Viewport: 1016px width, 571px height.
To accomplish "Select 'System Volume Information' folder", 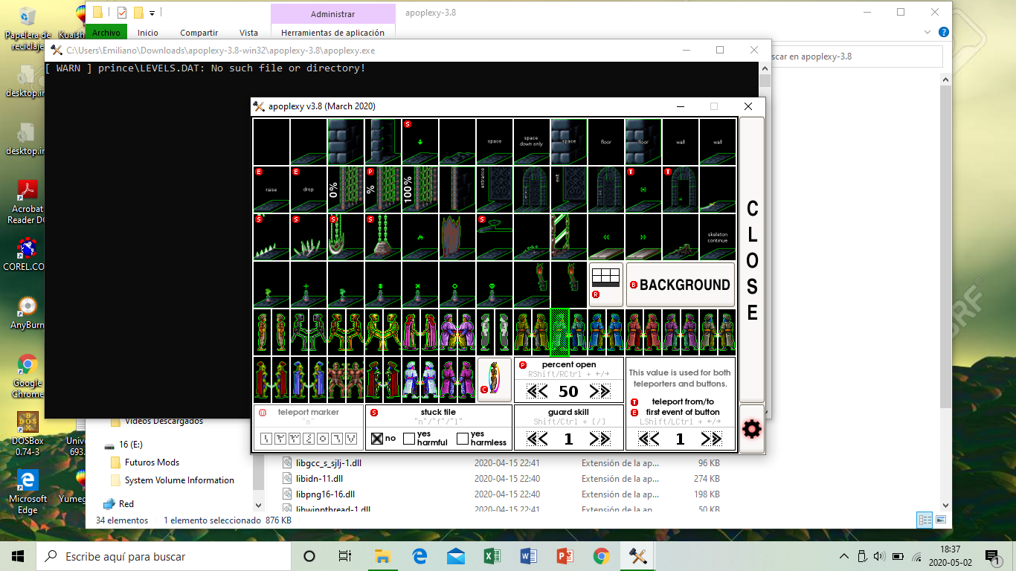I will (179, 480).
